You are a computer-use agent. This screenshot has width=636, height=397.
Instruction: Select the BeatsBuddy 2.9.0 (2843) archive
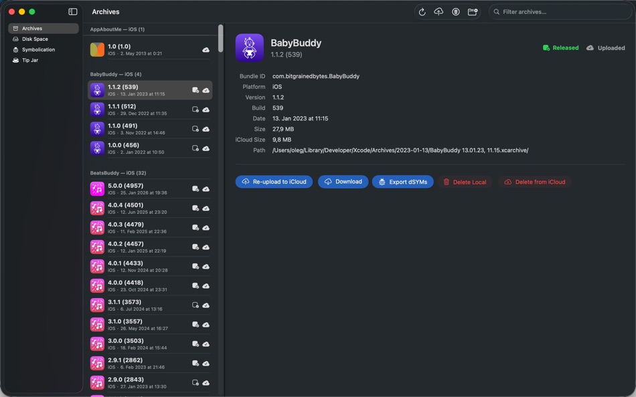(150, 383)
